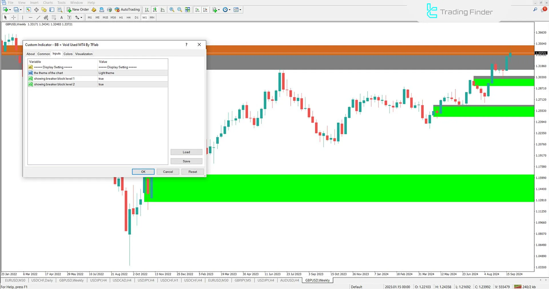The image size is (549, 289).
Task: Click New Order button
Action: pyautogui.click(x=78, y=10)
